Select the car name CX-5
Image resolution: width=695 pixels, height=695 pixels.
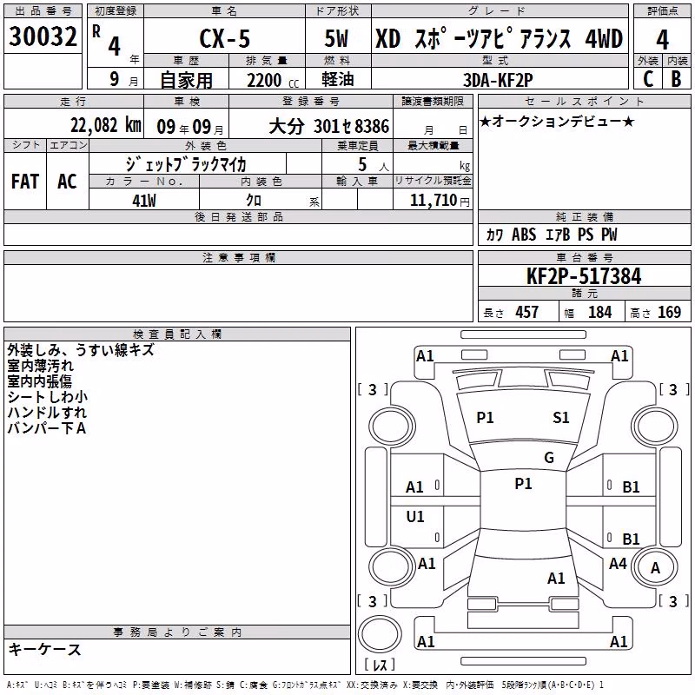(x=225, y=38)
